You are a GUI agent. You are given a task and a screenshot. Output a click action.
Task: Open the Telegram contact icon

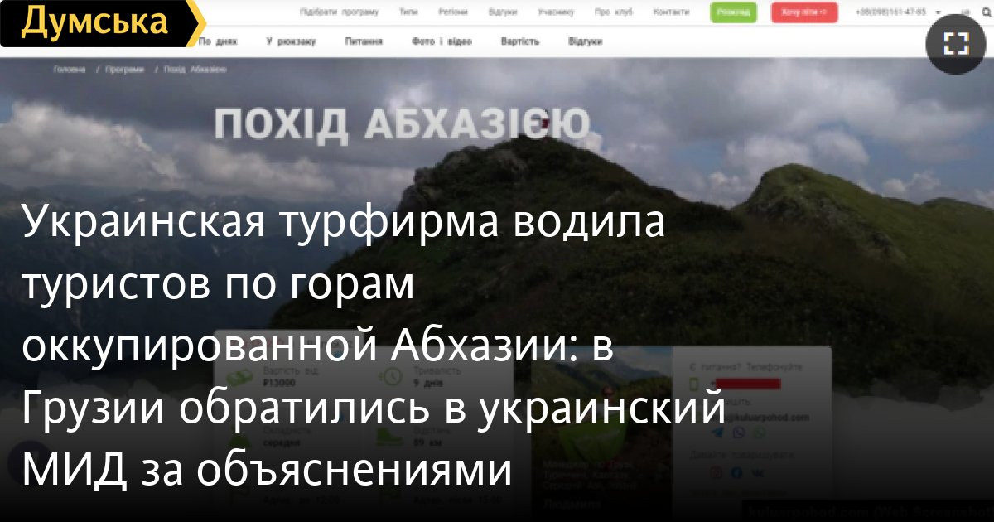point(717,433)
